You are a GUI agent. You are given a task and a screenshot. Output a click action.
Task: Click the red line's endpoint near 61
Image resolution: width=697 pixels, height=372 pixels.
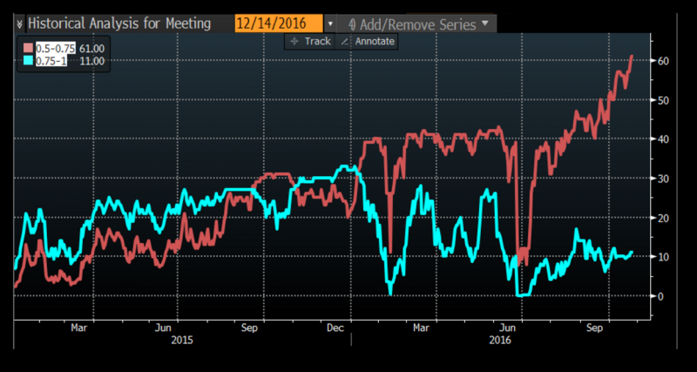click(x=632, y=57)
